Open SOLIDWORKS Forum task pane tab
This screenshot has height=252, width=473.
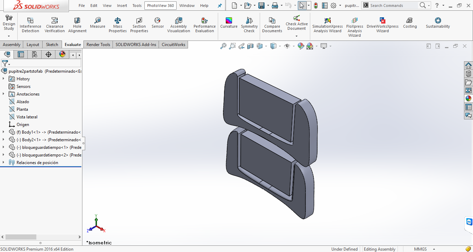pos(468,115)
